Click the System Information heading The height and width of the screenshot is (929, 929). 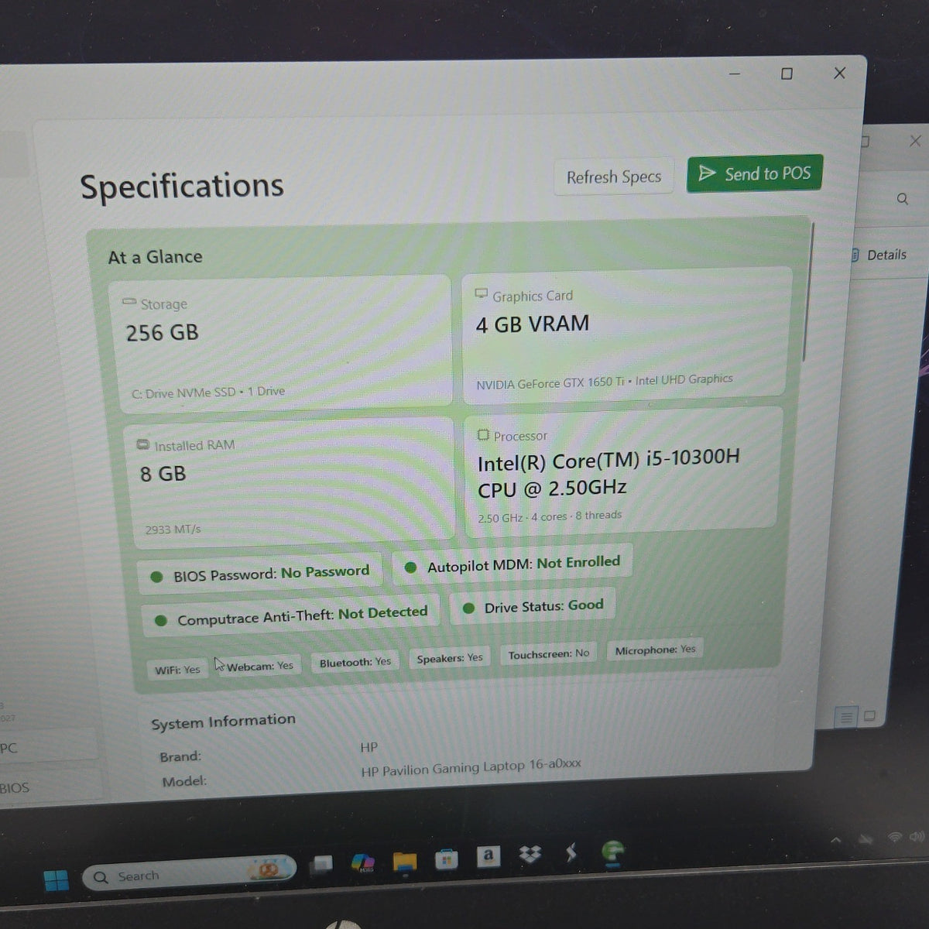pyautogui.click(x=223, y=722)
